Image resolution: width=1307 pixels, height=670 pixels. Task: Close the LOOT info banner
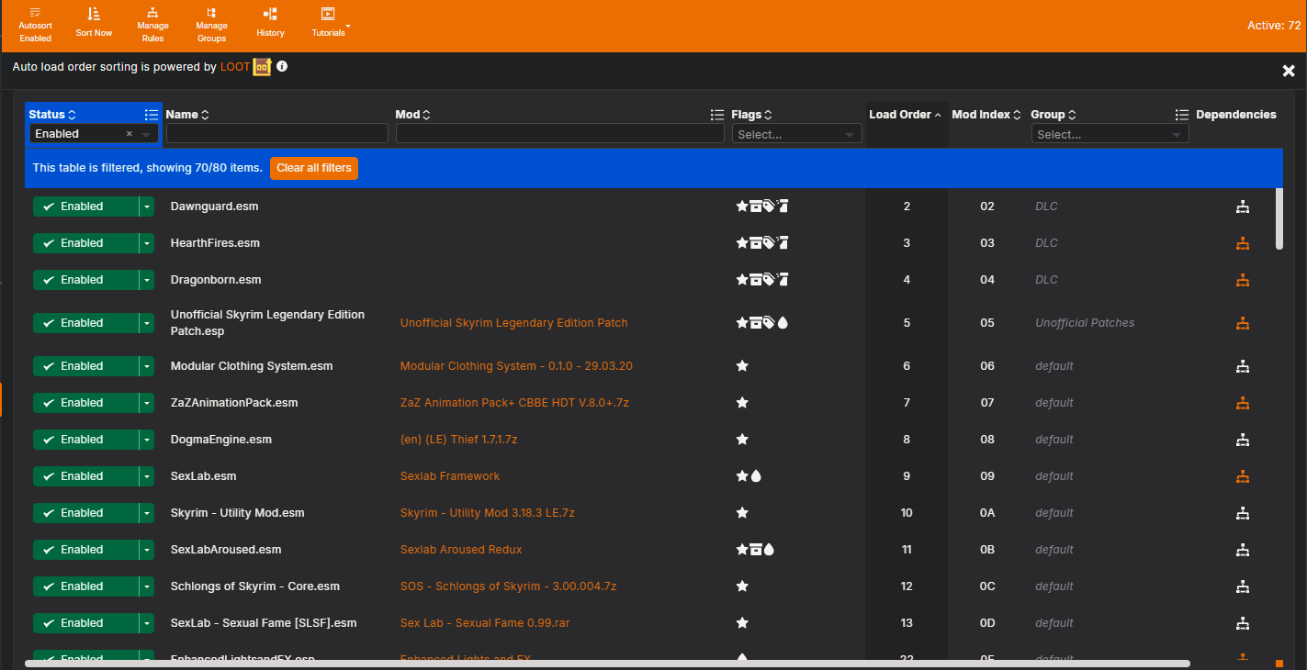[1289, 71]
